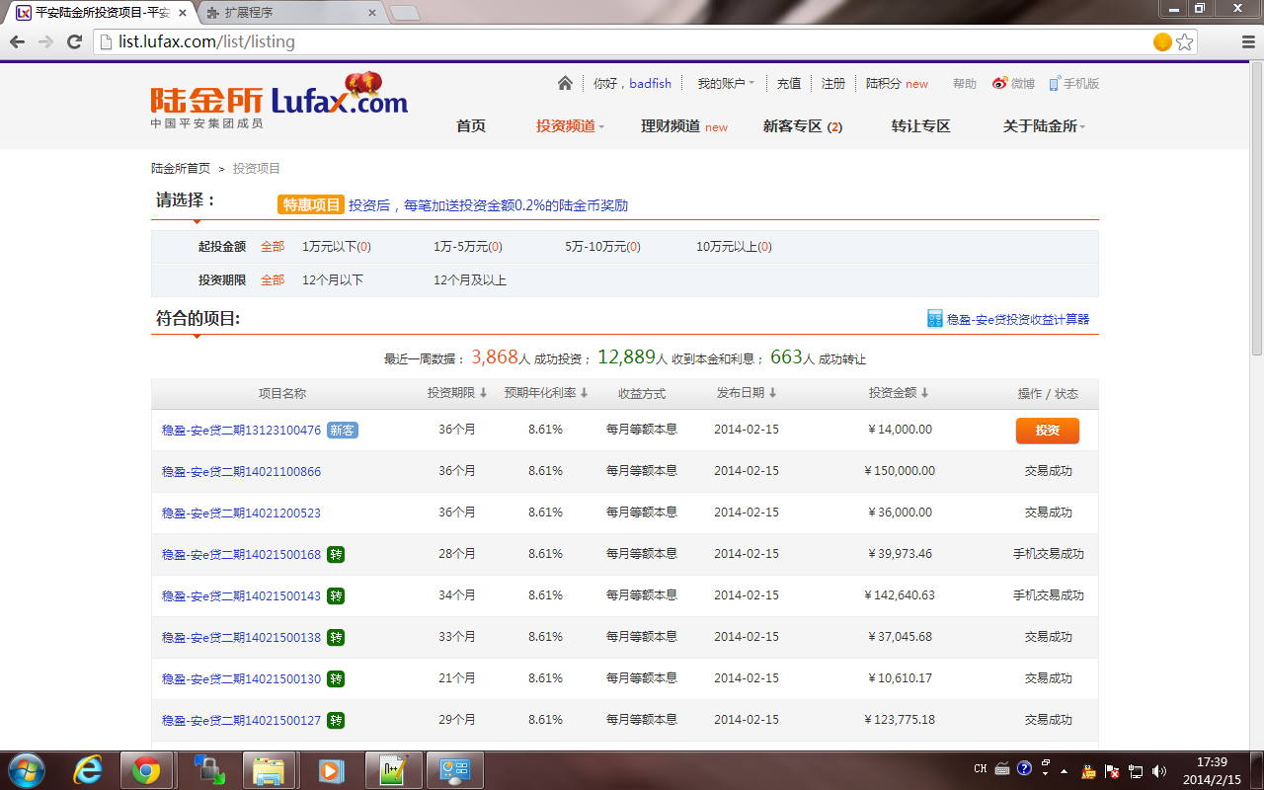This screenshot has height=790, width=1264.
Task: Expand the 我的账户 dropdown
Action: [x=726, y=84]
